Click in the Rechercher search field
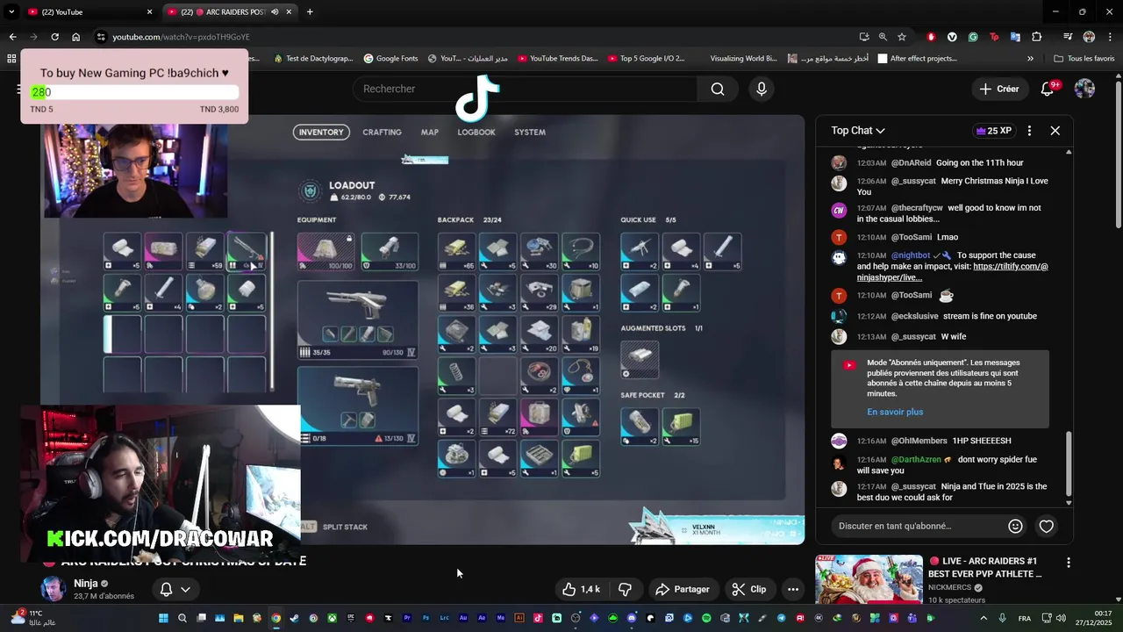 (x=525, y=89)
